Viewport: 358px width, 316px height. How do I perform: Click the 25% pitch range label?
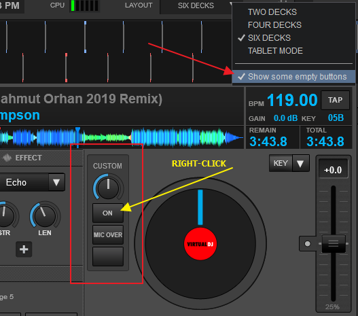[332, 307]
